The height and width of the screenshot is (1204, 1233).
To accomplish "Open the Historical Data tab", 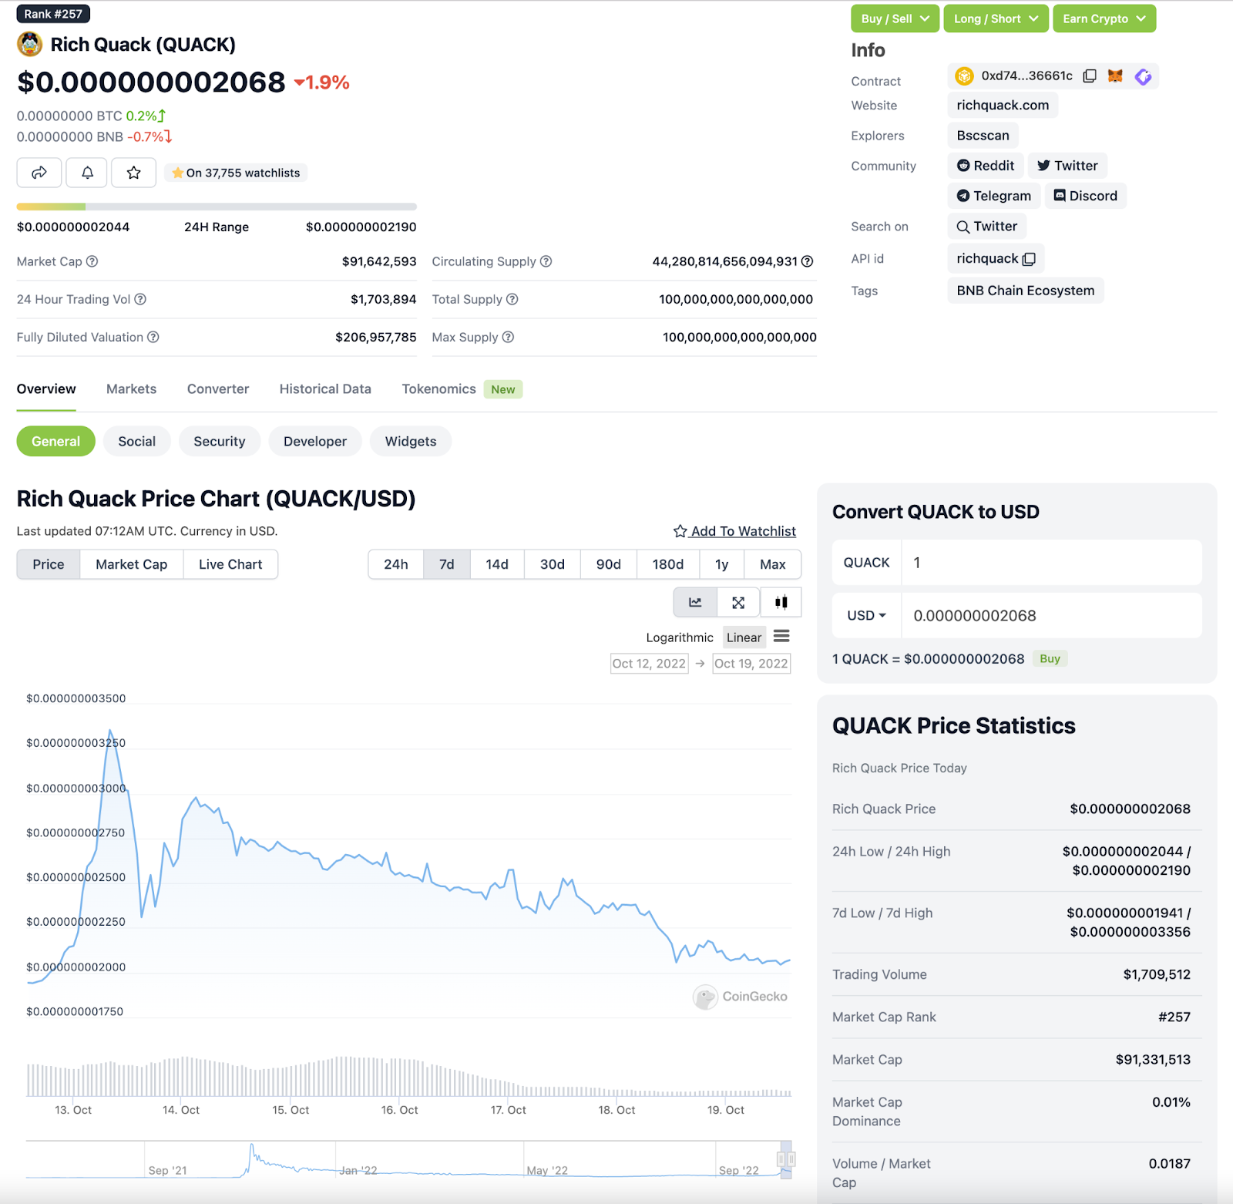I will point(325,389).
